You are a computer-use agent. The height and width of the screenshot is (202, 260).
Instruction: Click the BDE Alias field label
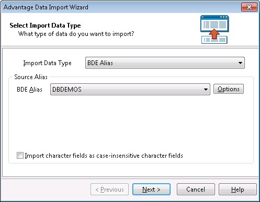click(29, 90)
